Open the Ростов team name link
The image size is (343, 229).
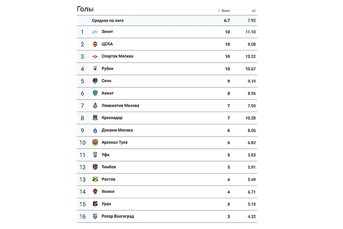pos(108,179)
